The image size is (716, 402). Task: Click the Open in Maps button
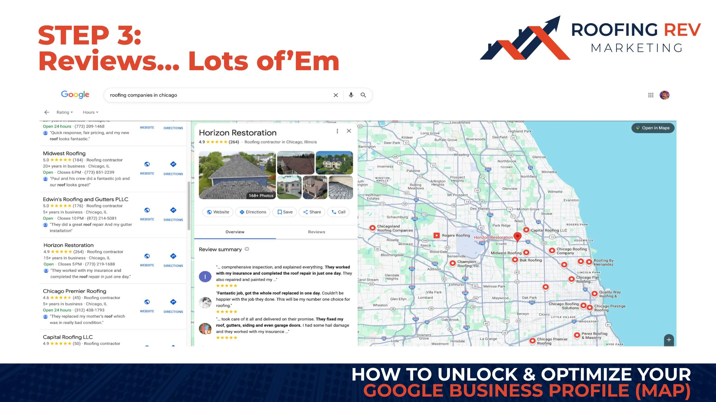pos(653,128)
